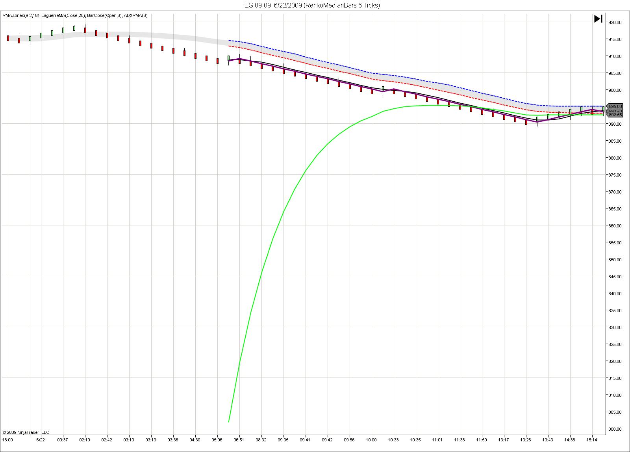Click the 860.00 price axis label
630x452 pixels.
[x=615, y=226]
